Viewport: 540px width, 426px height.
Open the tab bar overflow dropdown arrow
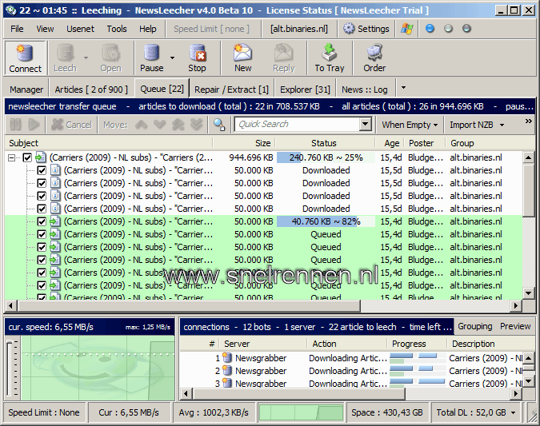pyautogui.click(x=403, y=88)
